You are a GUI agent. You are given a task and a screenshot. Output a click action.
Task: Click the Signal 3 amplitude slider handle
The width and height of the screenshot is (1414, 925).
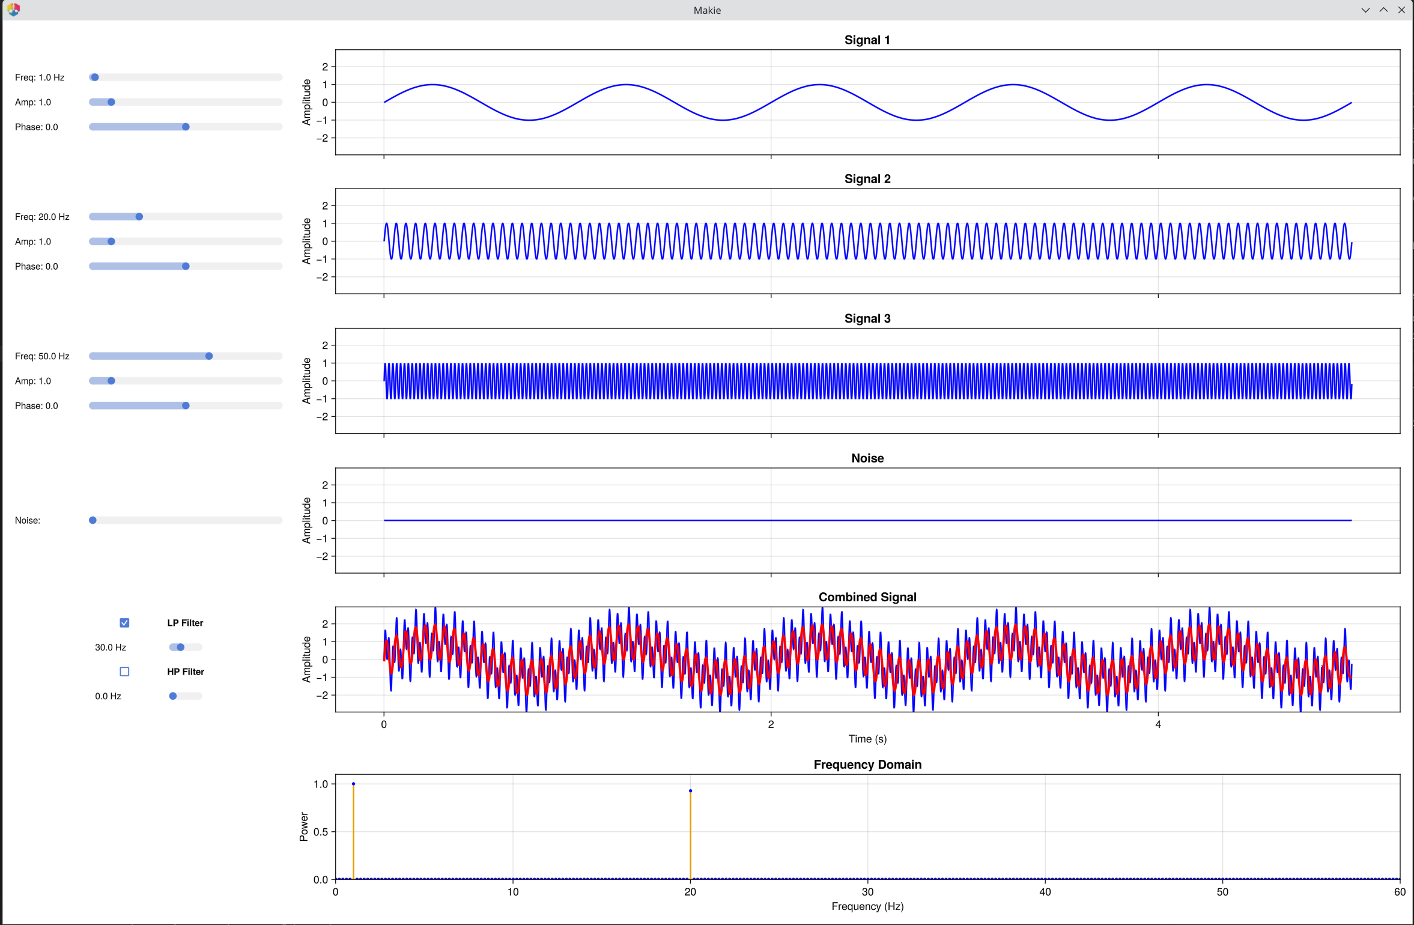click(x=111, y=380)
